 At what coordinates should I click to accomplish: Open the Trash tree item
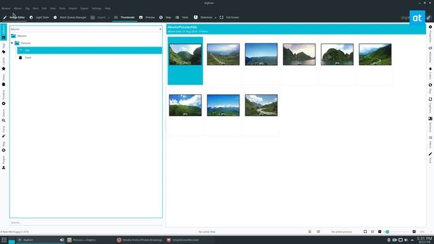[28, 58]
